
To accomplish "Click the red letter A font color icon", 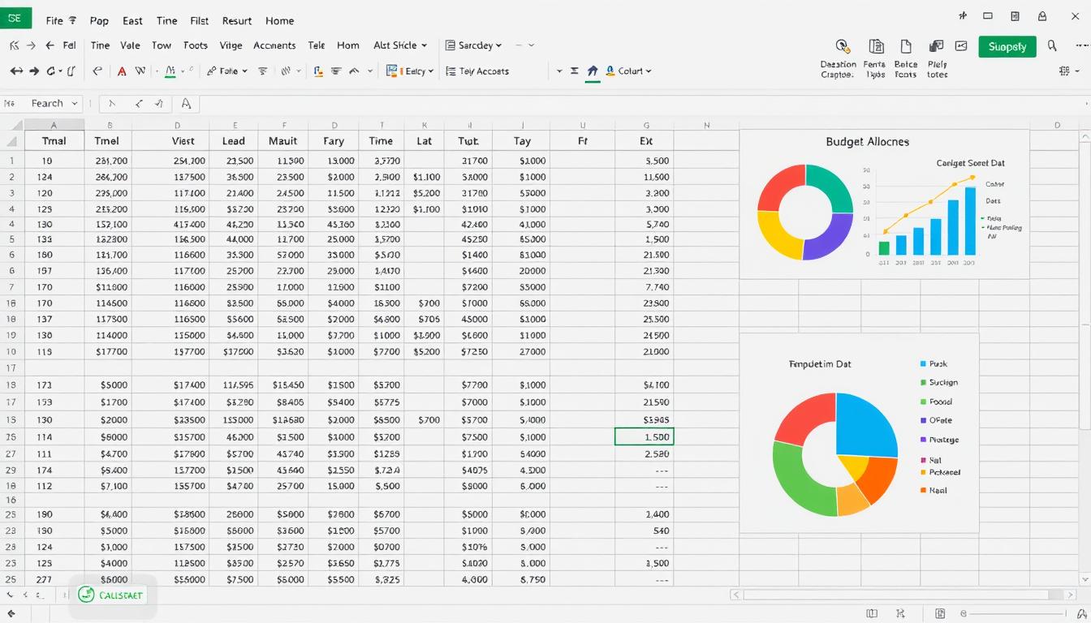I will coord(122,71).
